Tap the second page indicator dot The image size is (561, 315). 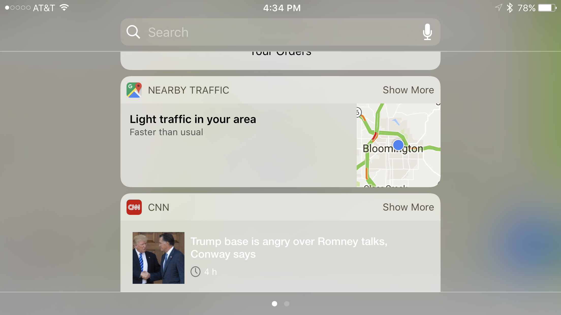click(x=287, y=304)
